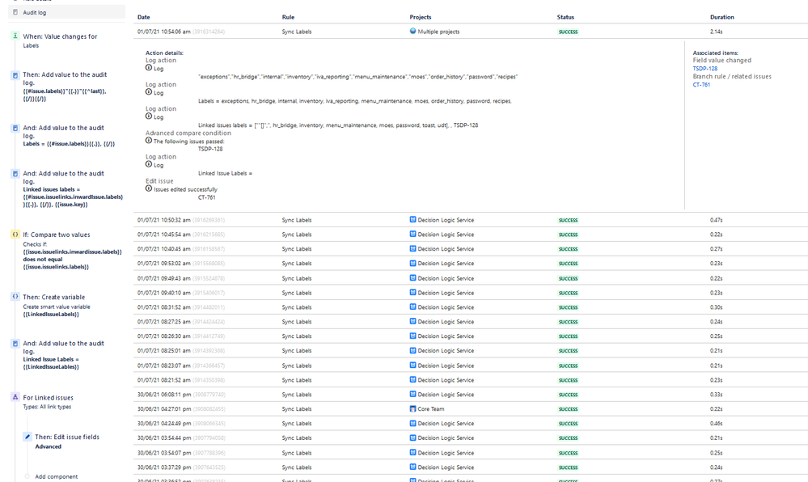
Task: Click date 30/06/21 03:54:44 pm
Action: 164,438
